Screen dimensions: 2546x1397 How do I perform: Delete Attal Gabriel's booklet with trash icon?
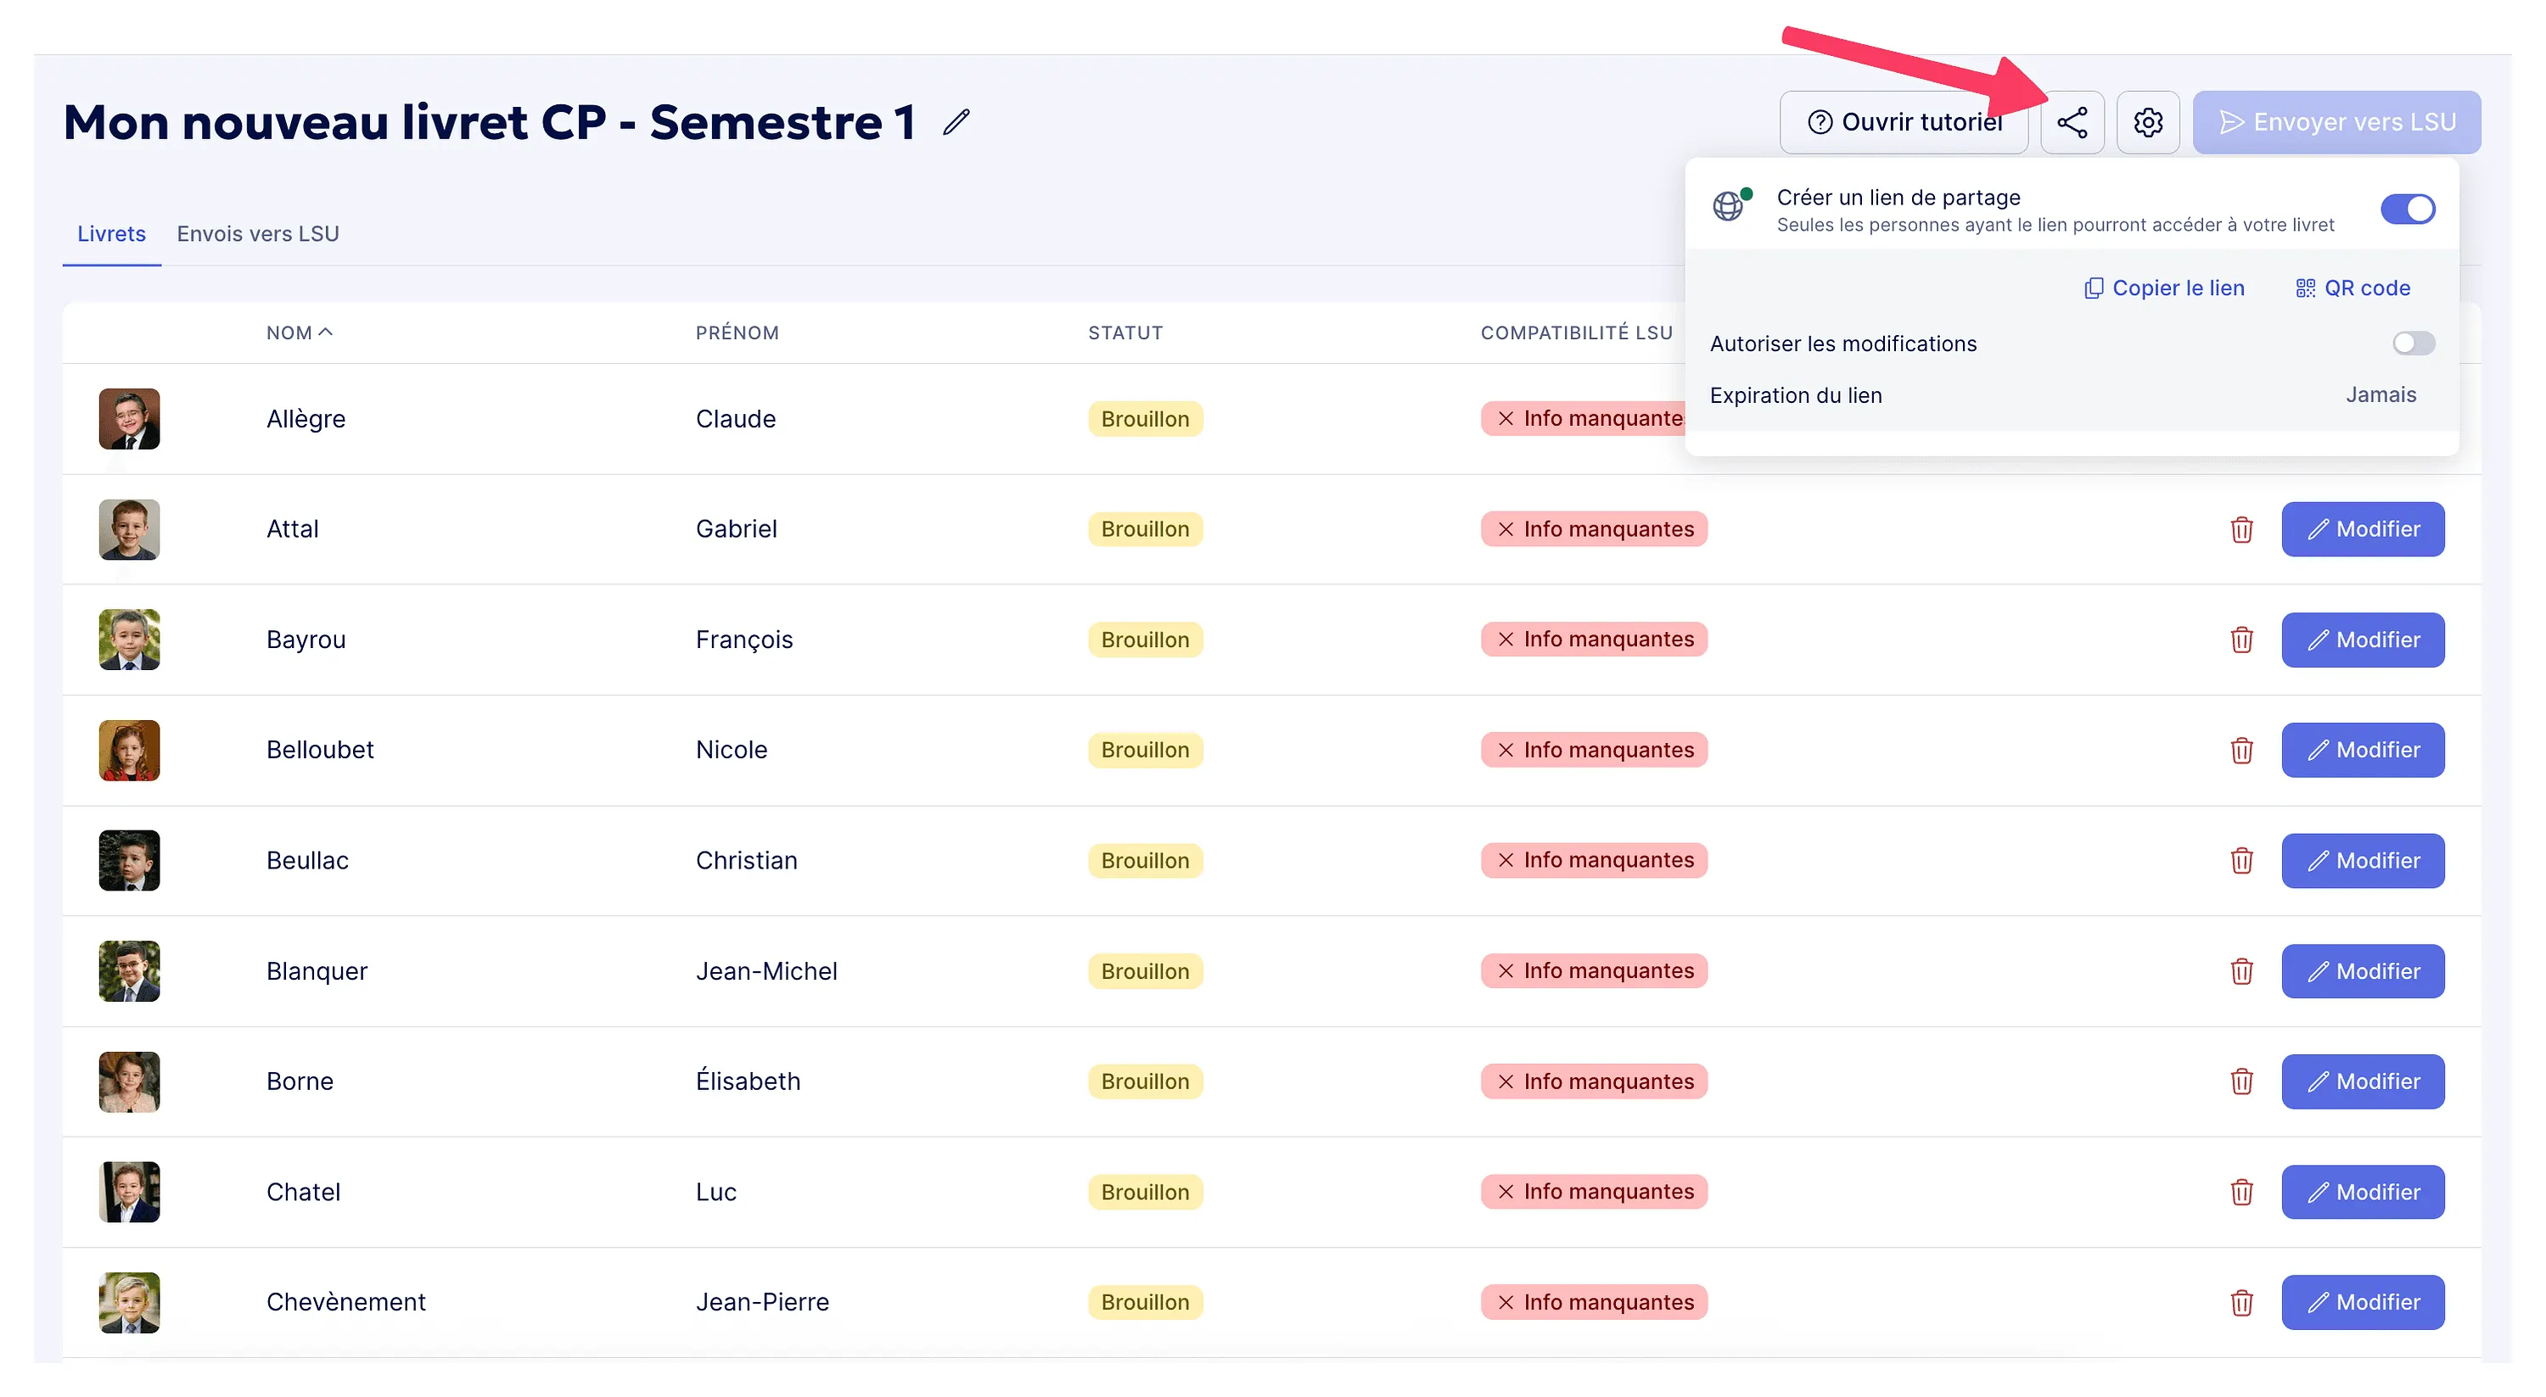[2240, 529]
